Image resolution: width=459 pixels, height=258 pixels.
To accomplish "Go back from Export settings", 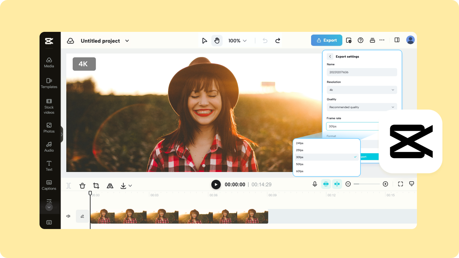I will pyautogui.click(x=330, y=56).
